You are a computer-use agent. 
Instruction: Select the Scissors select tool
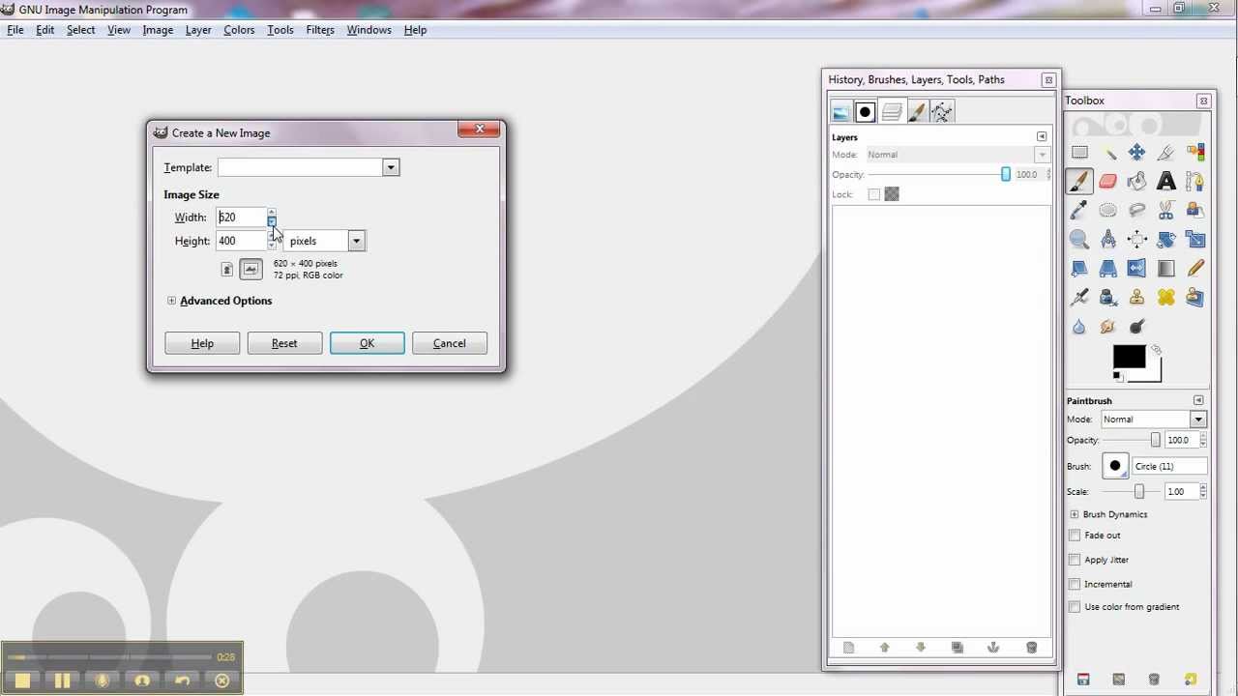pos(1165,211)
